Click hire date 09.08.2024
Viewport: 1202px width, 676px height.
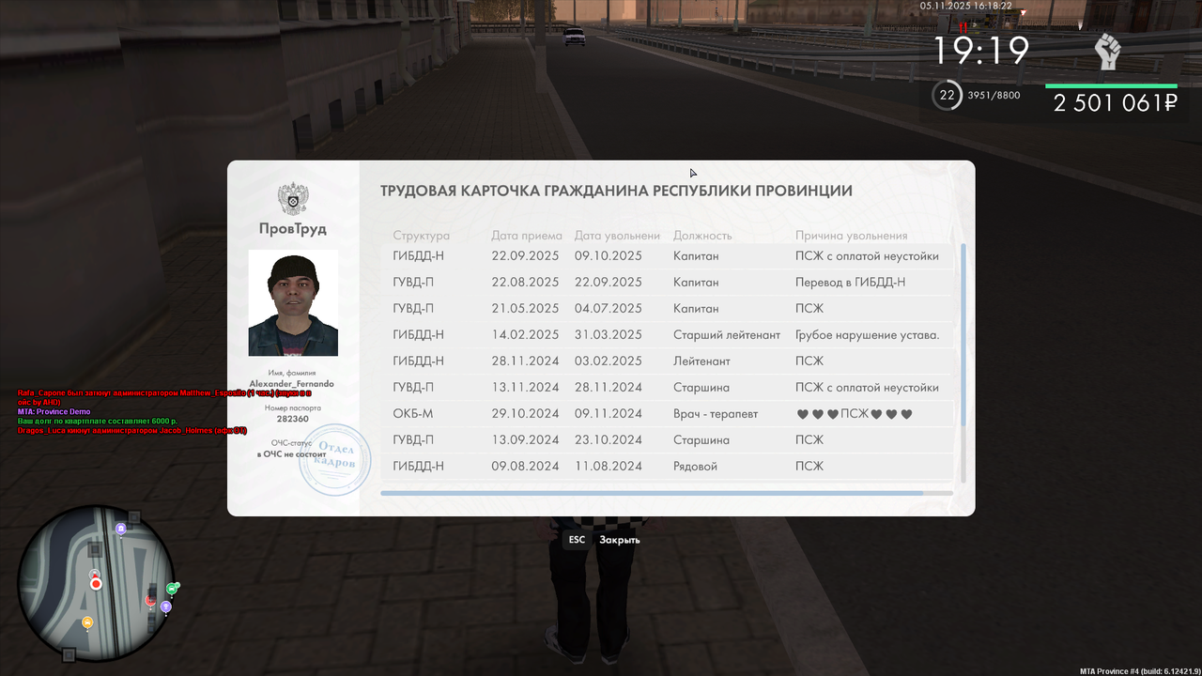tap(525, 466)
